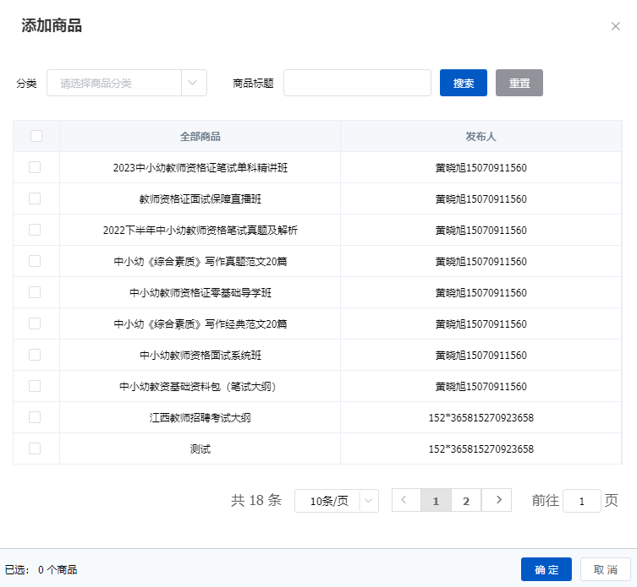Viewport: 637px width, 587px height.
Task: Click the next page arrow icon
Action: 497,500
